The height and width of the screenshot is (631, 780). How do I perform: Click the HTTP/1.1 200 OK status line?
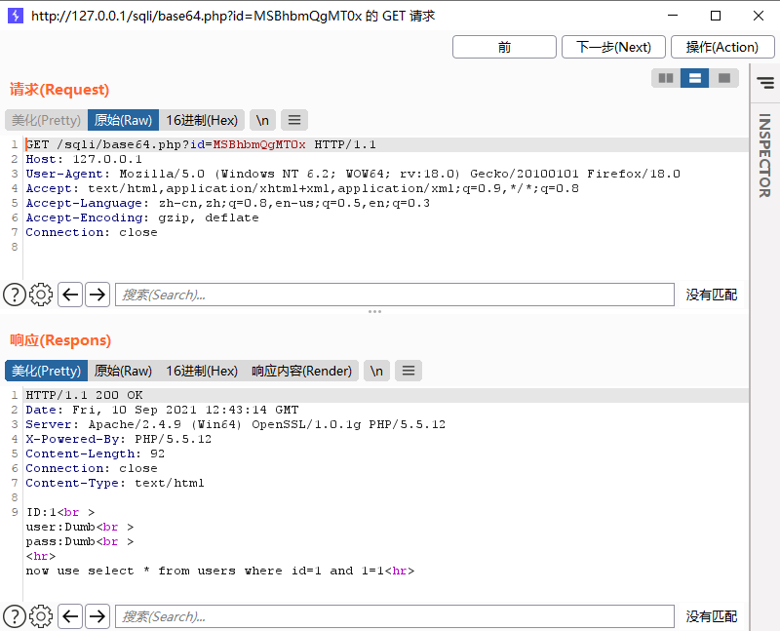click(x=84, y=395)
